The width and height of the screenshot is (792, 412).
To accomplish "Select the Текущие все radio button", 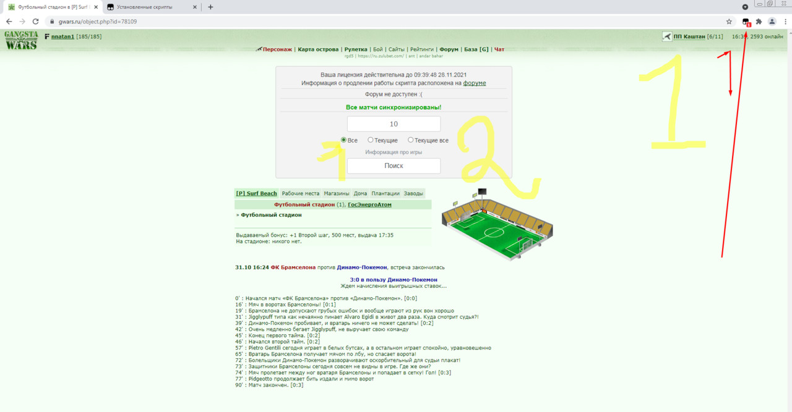I will [x=411, y=140].
